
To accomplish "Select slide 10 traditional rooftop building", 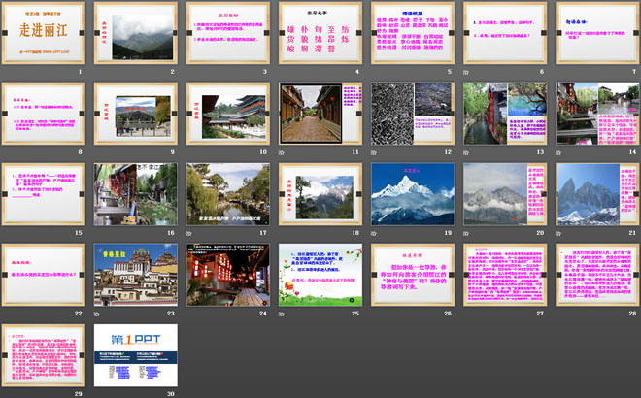I will tap(224, 114).
